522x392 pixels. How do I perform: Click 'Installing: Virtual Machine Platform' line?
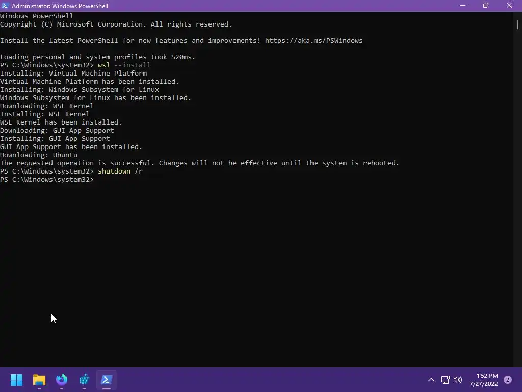pyautogui.click(x=73, y=73)
